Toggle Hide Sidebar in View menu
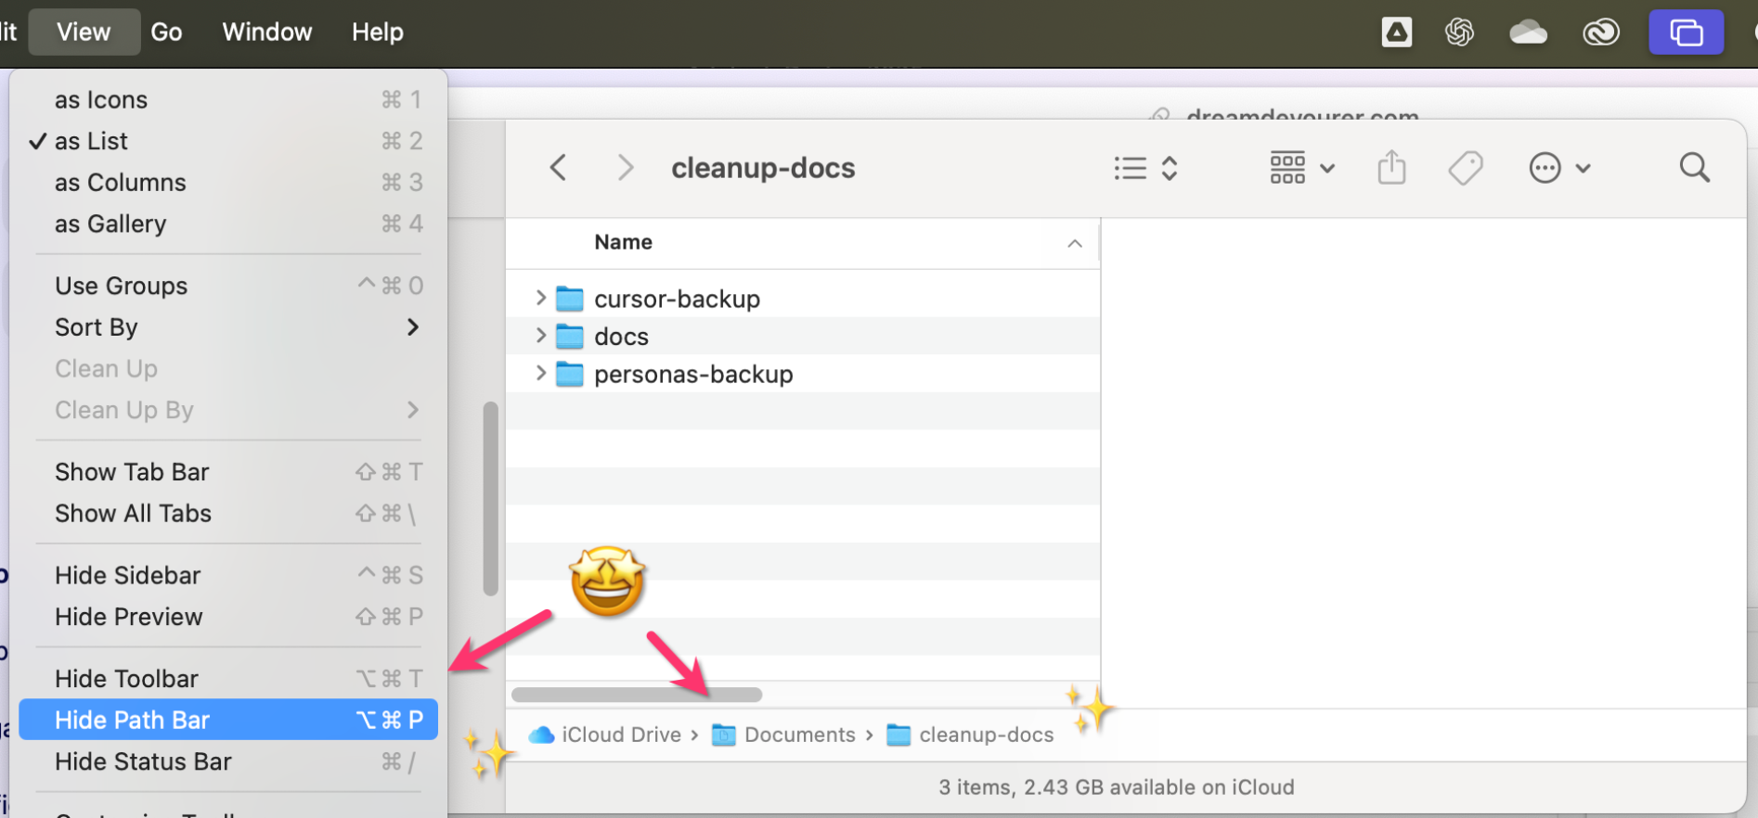Viewport: 1758px width, 818px height. coord(128,575)
